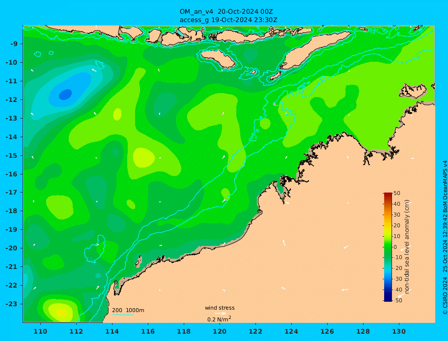Click the longitude axis label 114
The width and height of the screenshot is (448, 341).
pos(112,332)
